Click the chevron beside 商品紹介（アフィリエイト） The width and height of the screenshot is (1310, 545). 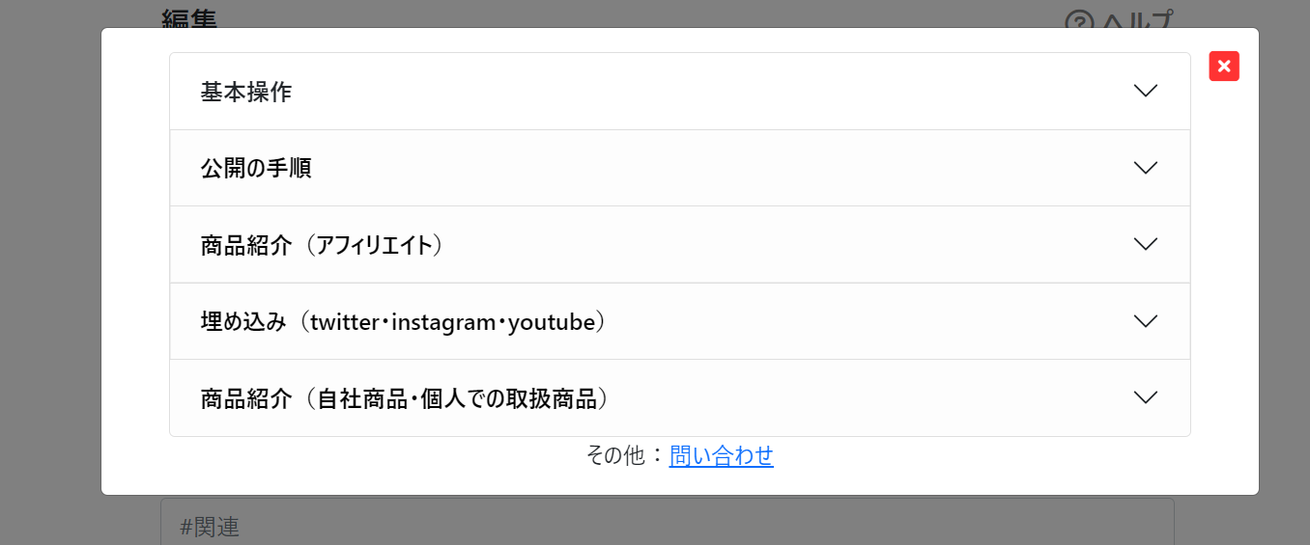pyautogui.click(x=1145, y=244)
